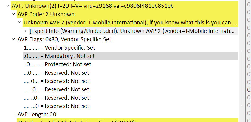Select the AVP Length: 20 field
251x122 pixels.
[37, 114]
